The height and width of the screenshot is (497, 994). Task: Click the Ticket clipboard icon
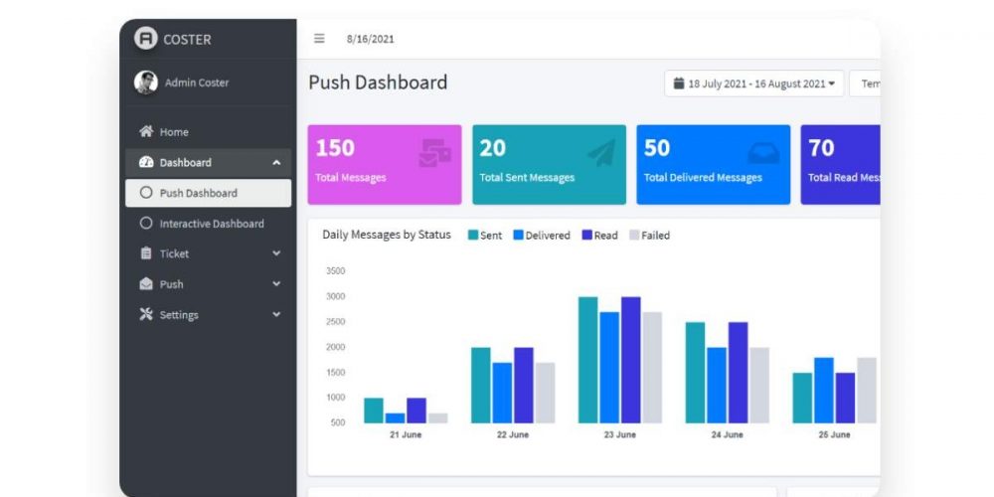coord(146,253)
